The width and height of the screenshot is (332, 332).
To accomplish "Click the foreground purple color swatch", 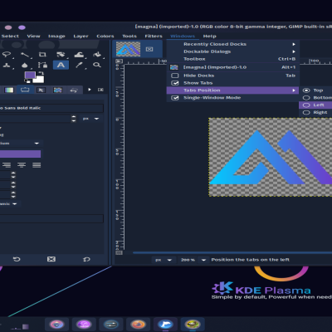I will [30, 75].
